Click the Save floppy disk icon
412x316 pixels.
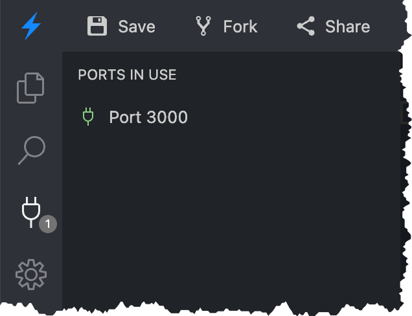(x=97, y=27)
